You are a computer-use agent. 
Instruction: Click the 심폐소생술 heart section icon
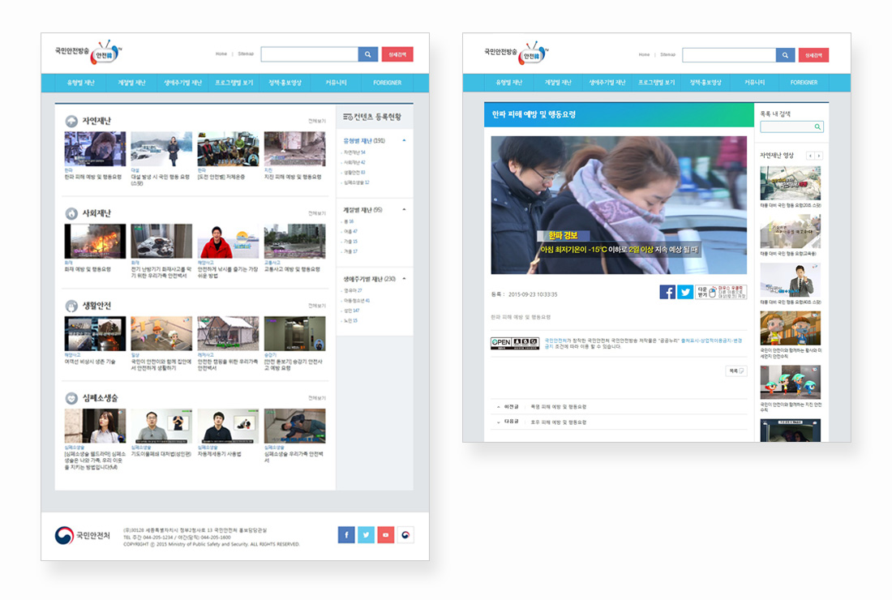pos(71,398)
